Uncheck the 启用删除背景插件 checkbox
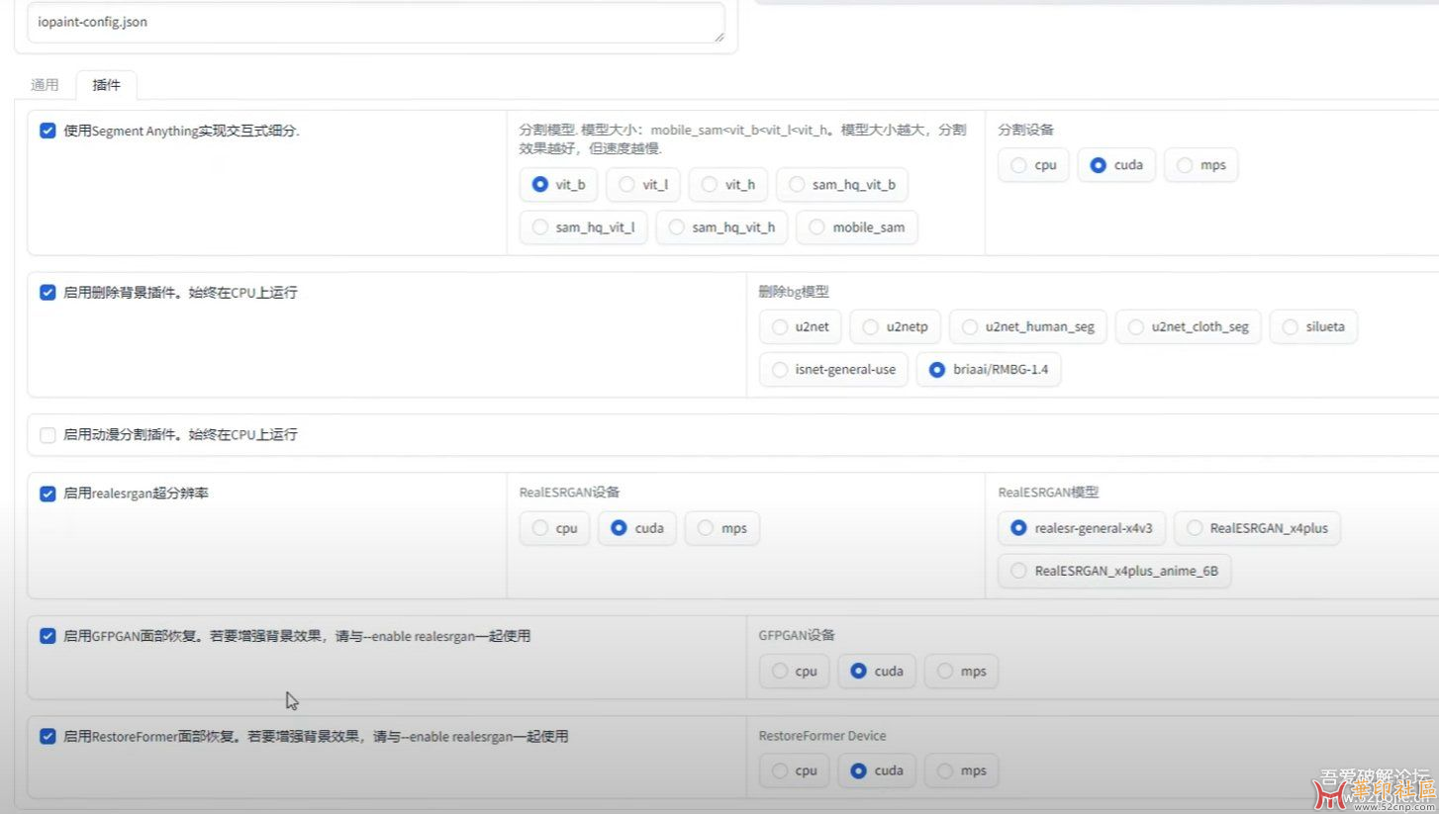The width and height of the screenshot is (1439, 814). click(x=48, y=293)
